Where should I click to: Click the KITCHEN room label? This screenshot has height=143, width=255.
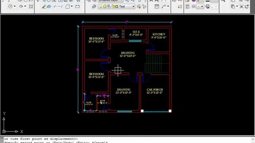(159, 35)
